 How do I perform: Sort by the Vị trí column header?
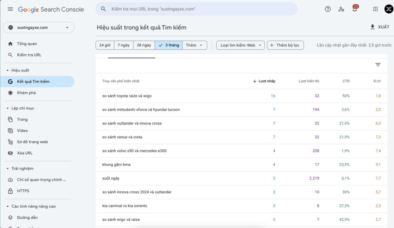coord(377,81)
